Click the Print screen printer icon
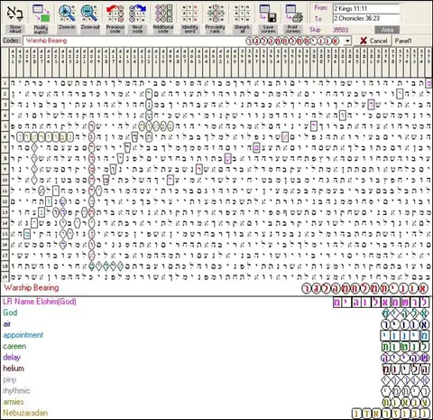 [x=294, y=14]
